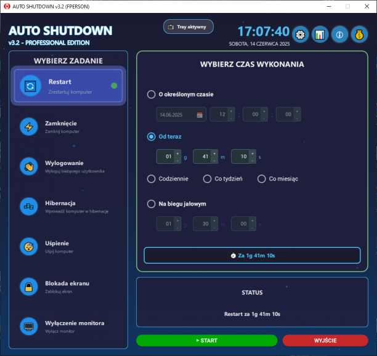Image resolution: width=377 pixels, height=356 pixels.
Task: Decrease the 'Od teraz' minutes value 41
Action: (x=214, y=160)
